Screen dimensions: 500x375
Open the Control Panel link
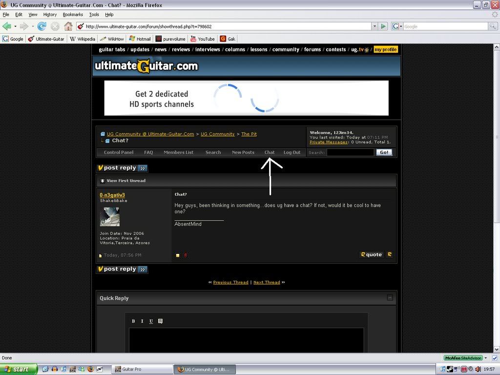(119, 152)
